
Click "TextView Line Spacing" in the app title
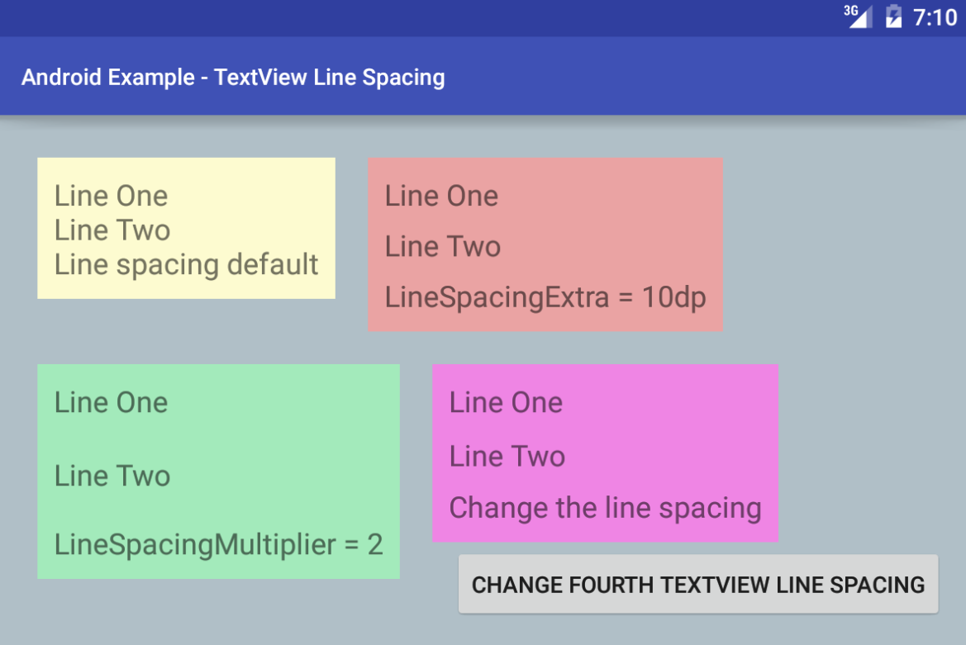click(x=330, y=78)
